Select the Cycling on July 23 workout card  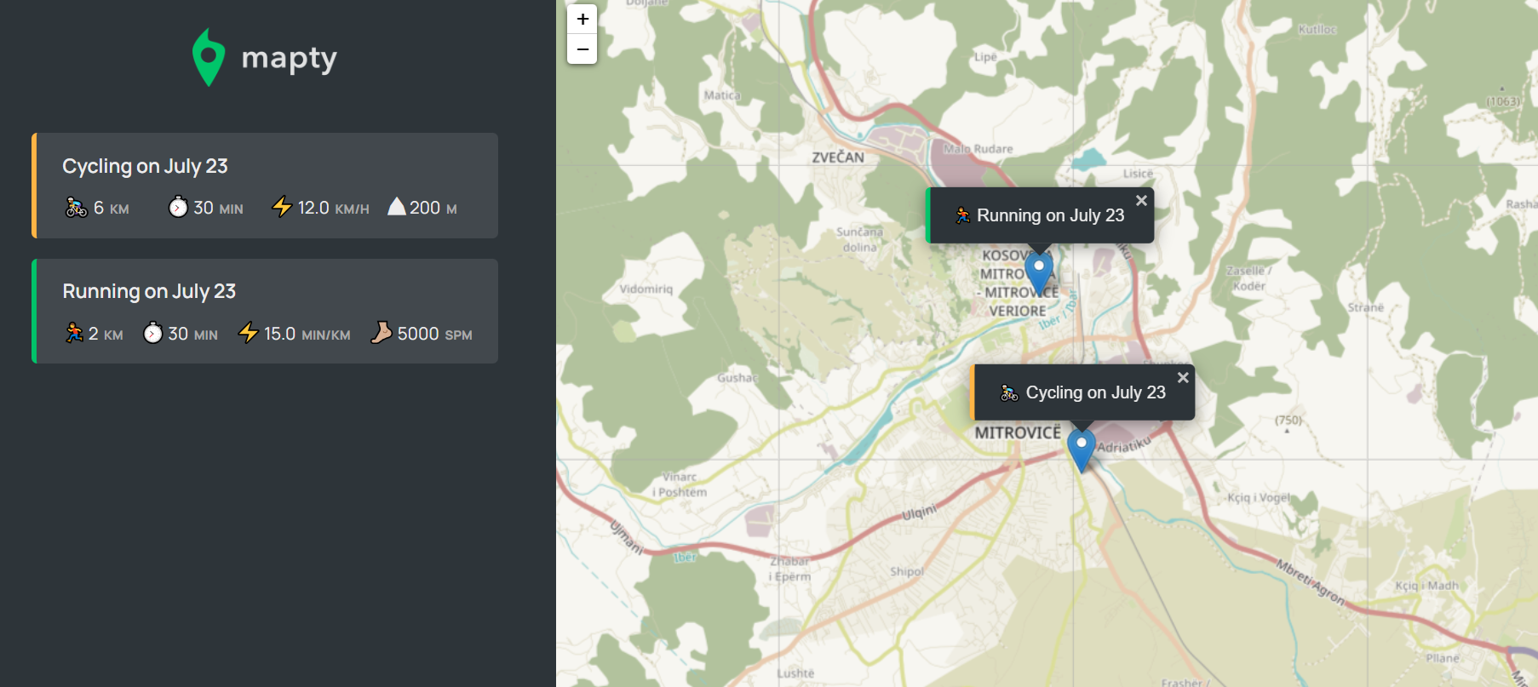[265, 185]
